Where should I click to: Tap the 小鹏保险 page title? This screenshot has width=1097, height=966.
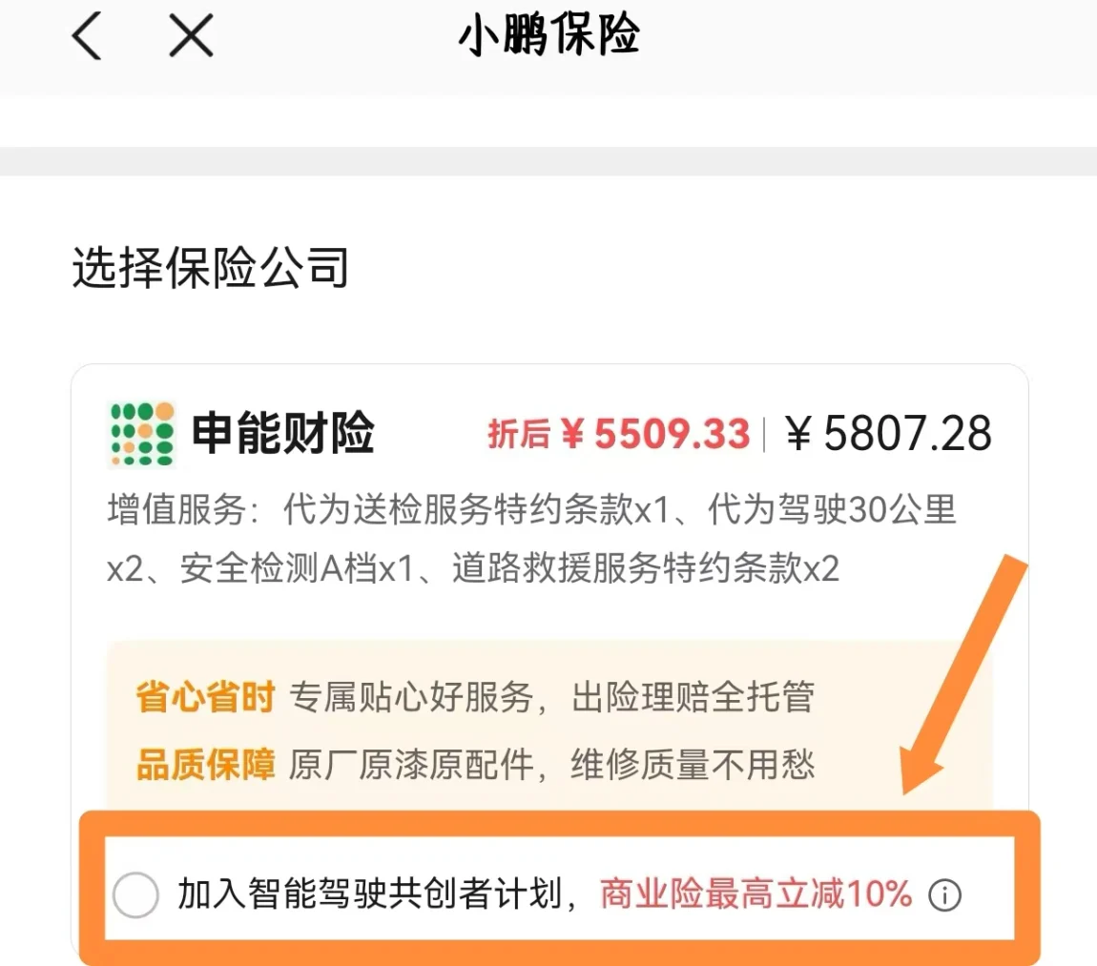click(x=548, y=35)
